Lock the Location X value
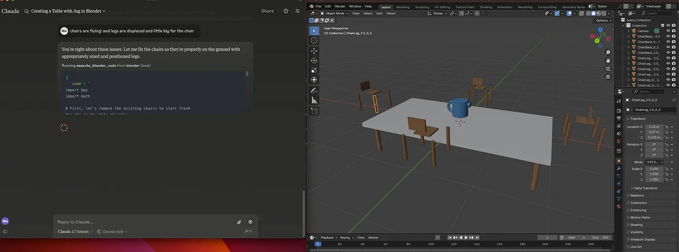The height and width of the screenshot is (252, 679). click(667, 127)
